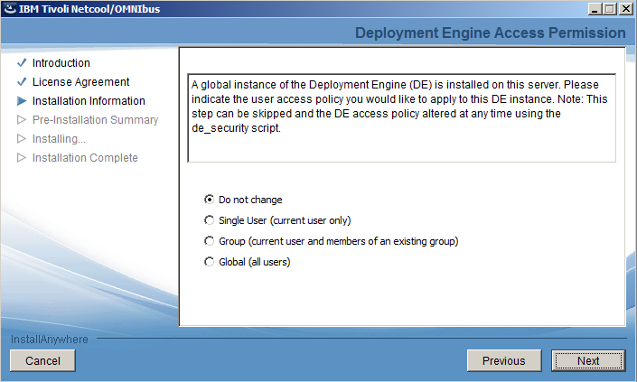
Task: Click inside the DE description text box
Action: tap(402, 118)
